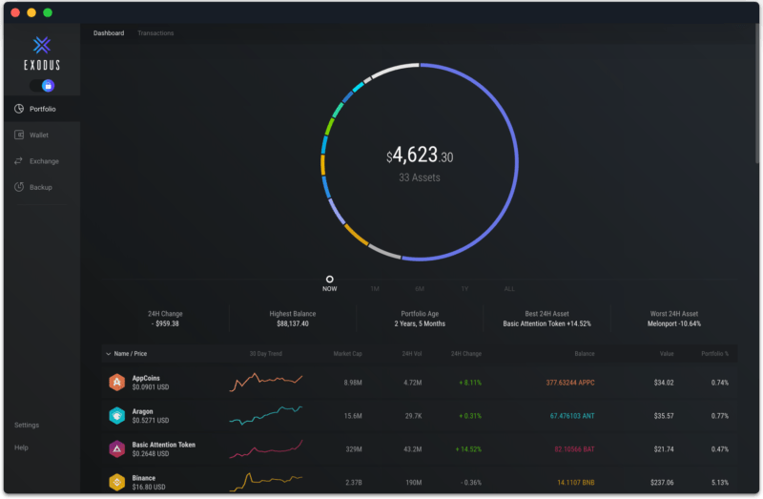Click the 24H Change -$959.38 stat
The width and height of the screenshot is (763, 499).
tap(165, 319)
